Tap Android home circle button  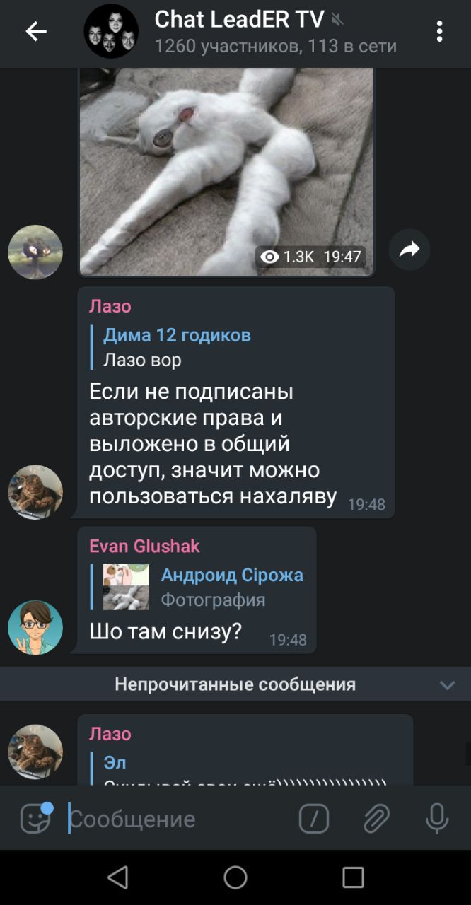[235, 877]
